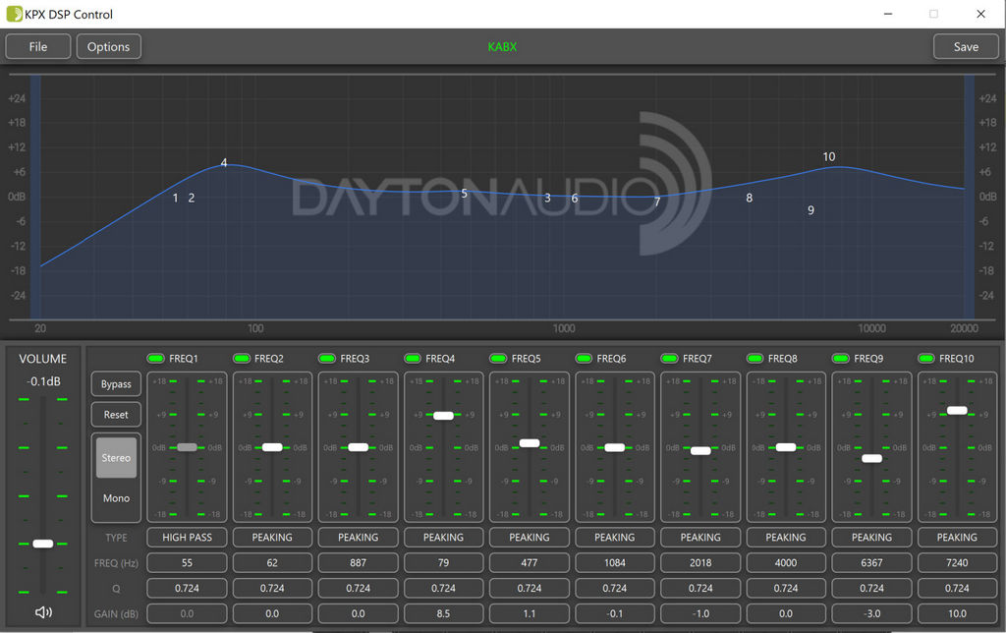The width and height of the screenshot is (1006, 633).
Task: Toggle the FREQ7 band enable indicator
Action: click(x=670, y=358)
